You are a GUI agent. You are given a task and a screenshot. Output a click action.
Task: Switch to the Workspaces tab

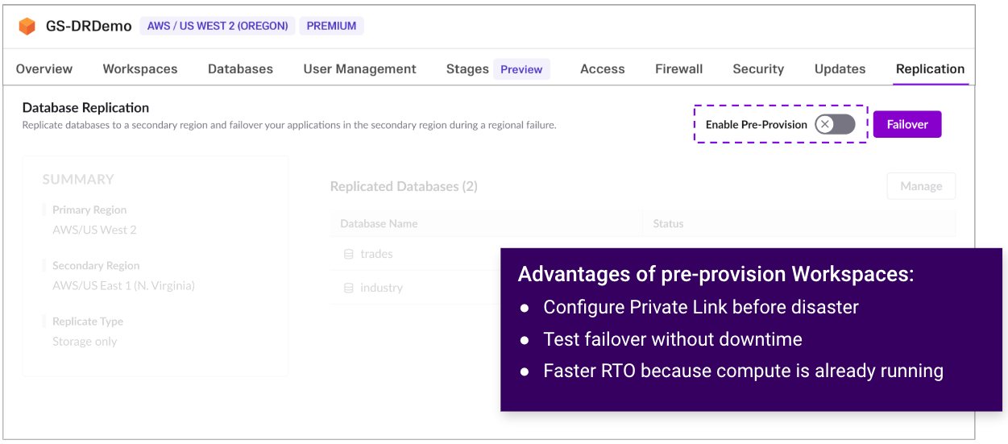click(140, 69)
